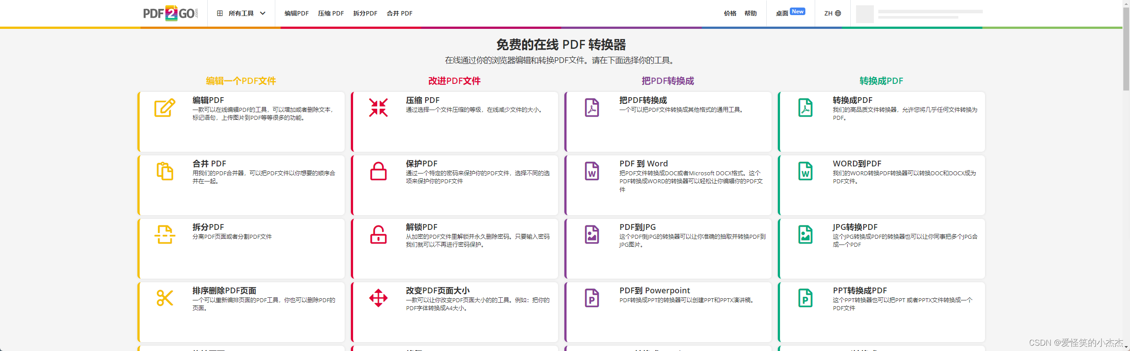Viewport: 1130px width, 351px height.
Task: Open the ZH language selector
Action: (x=832, y=13)
